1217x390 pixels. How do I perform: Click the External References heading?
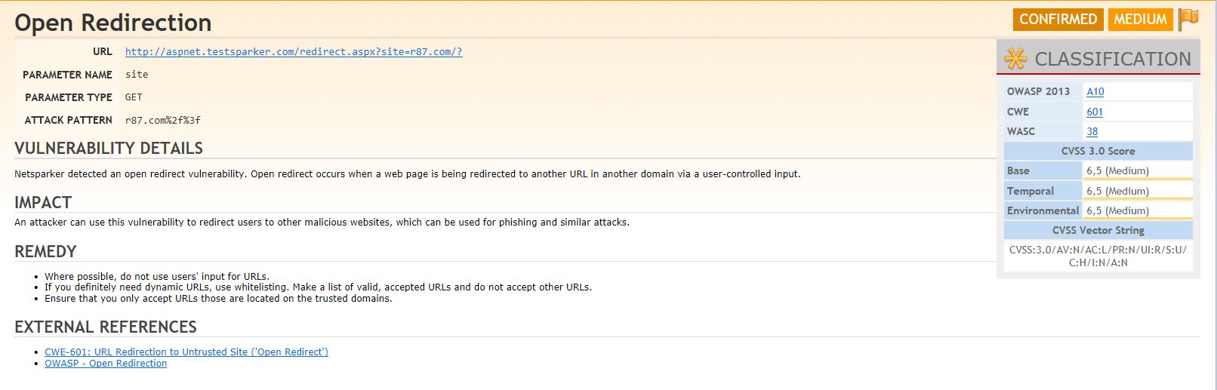[106, 327]
